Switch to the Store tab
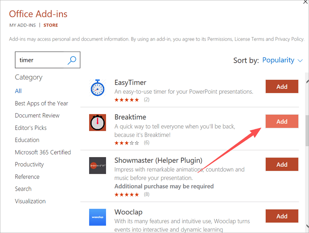Screen dimensions: 309x233 [51, 25]
